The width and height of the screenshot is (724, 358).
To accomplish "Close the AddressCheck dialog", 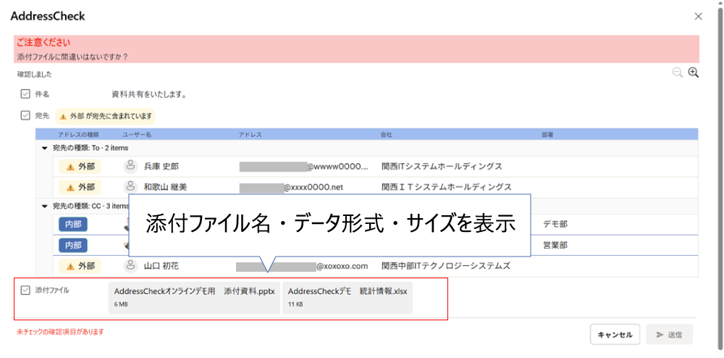I will [x=698, y=16].
